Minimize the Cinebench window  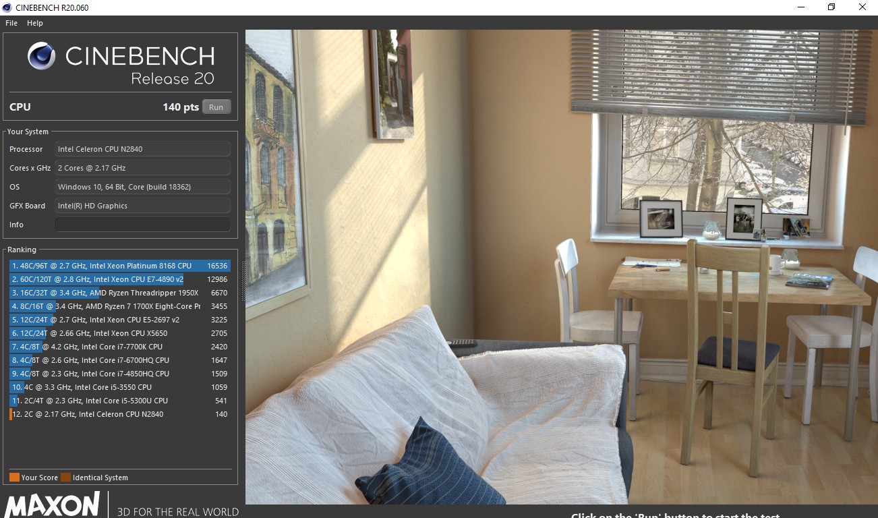(800, 7)
